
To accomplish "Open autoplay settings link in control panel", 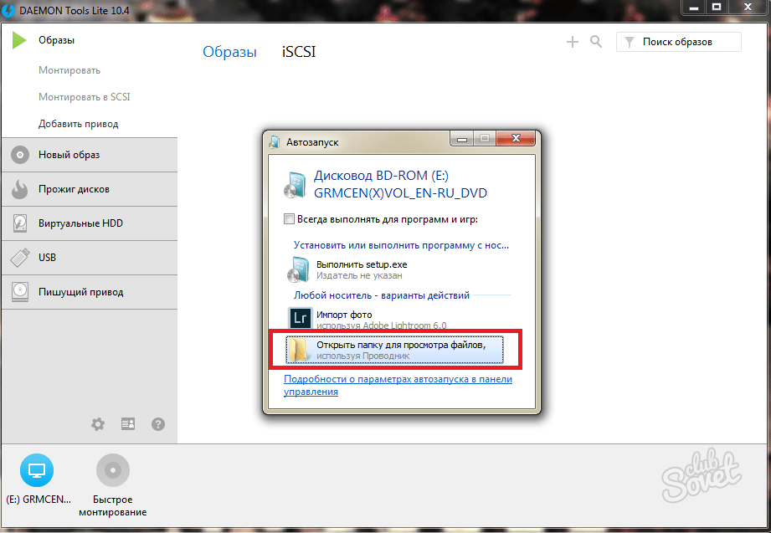I will [x=398, y=386].
